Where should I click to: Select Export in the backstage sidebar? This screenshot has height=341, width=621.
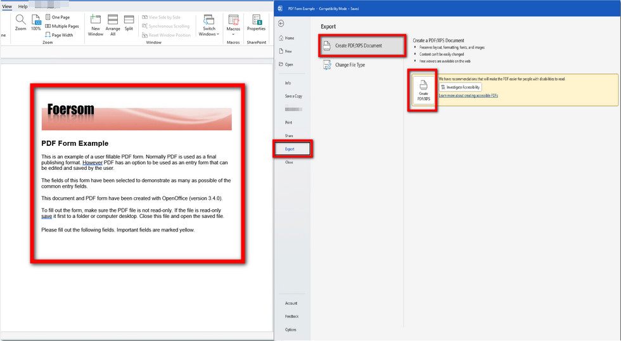(x=290, y=149)
